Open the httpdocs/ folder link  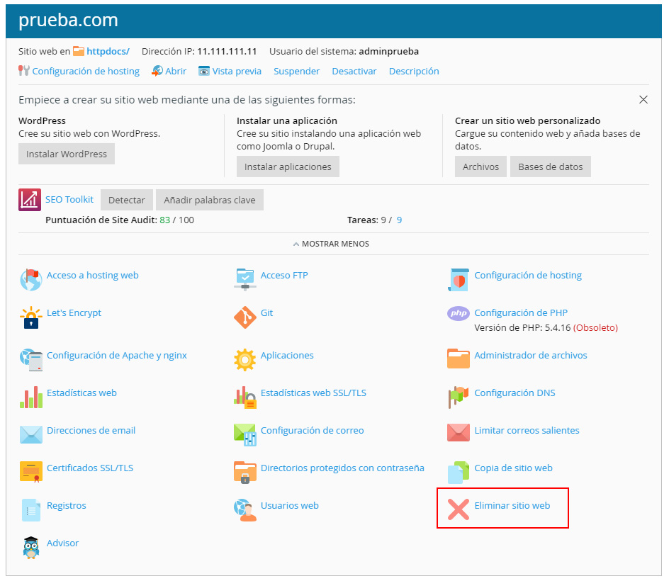tap(108, 52)
